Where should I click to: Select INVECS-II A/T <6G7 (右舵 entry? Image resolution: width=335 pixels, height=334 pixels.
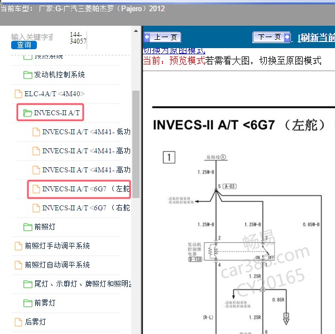(x=86, y=208)
